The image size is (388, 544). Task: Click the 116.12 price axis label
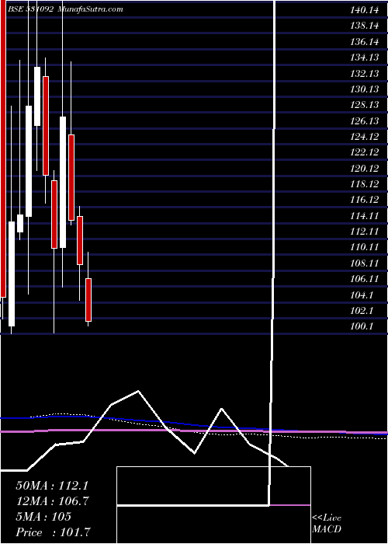(365, 201)
